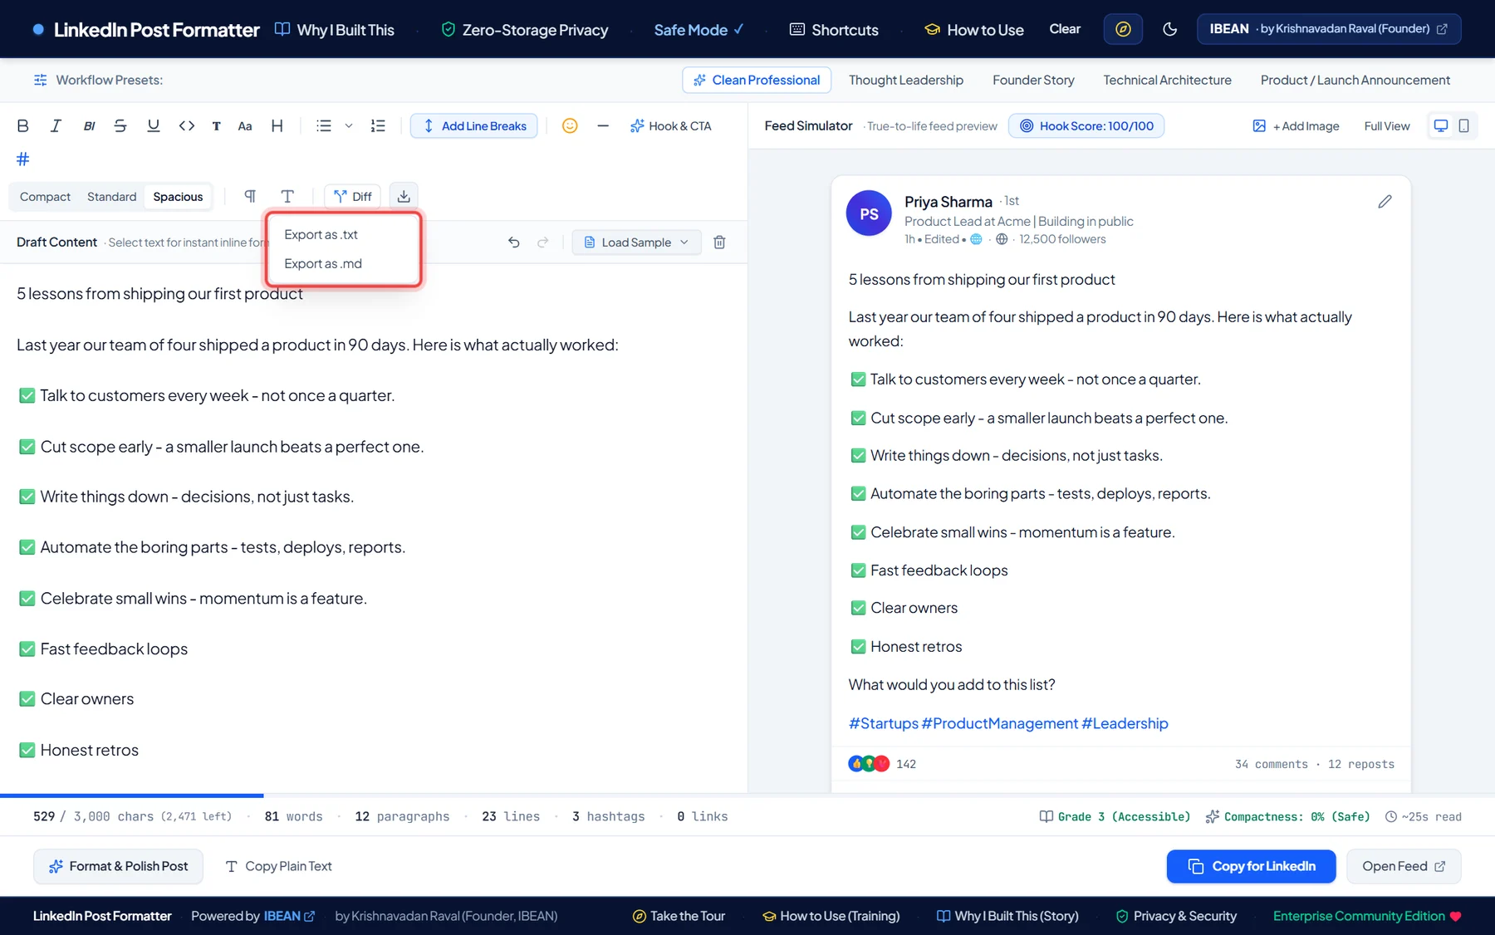Click Add Line Breaks button

tap(474, 126)
